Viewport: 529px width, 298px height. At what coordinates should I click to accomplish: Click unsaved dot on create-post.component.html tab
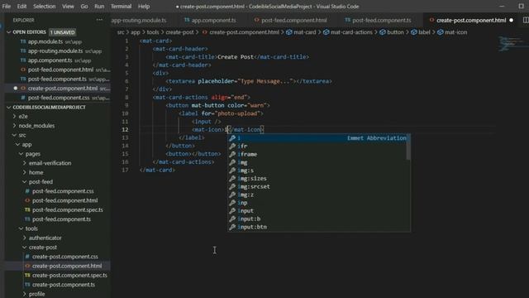pyautogui.click(x=512, y=20)
